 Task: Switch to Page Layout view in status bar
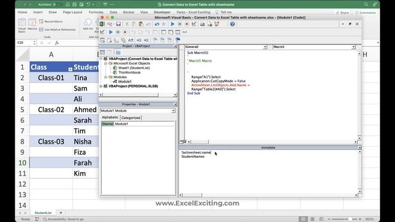(x=312, y=220)
